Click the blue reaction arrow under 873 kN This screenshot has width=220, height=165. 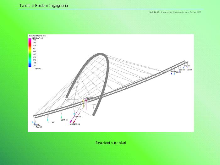point(184,67)
